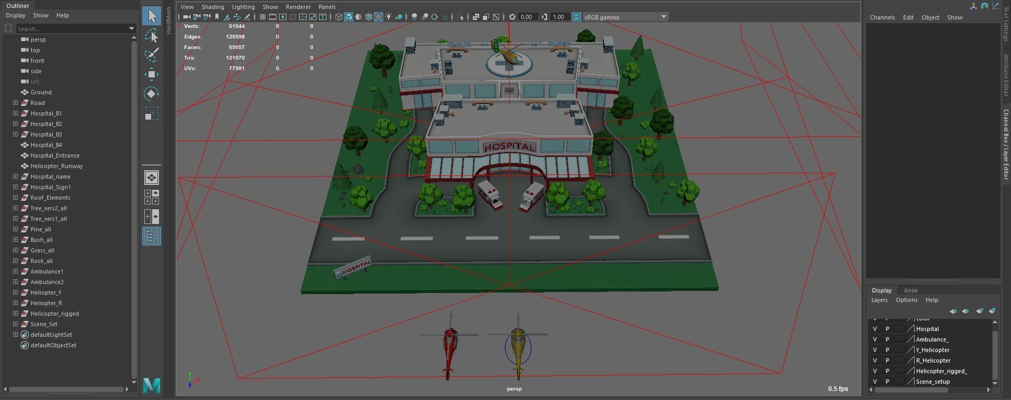Click the lock camera icon

(196, 17)
